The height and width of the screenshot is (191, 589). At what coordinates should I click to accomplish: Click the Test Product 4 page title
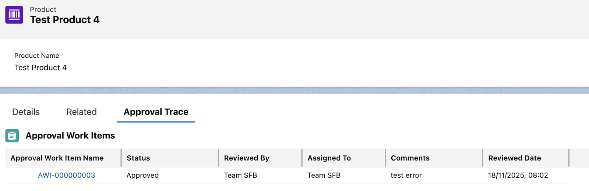[x=65, y=20]
